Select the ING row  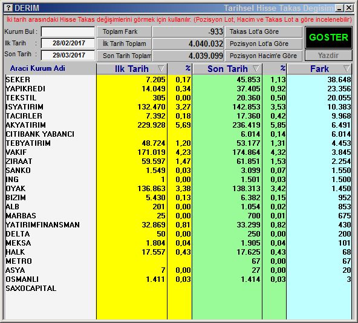[x=178, y=179]
